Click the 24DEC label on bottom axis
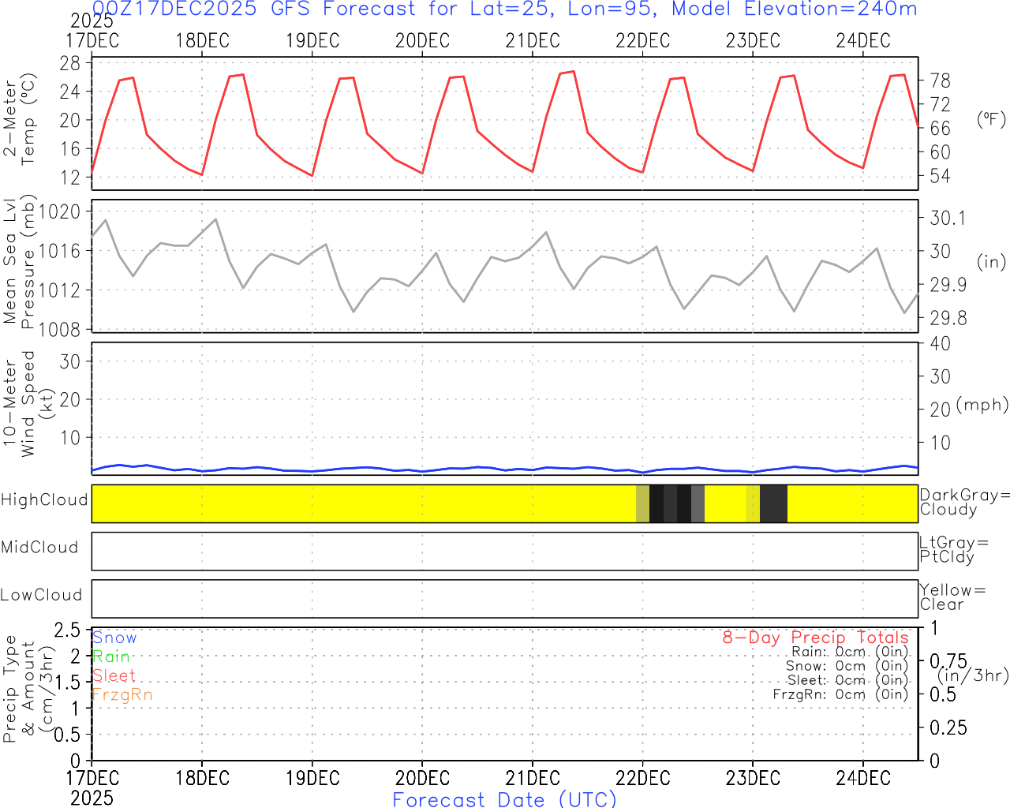This screenshot has height=808, width=1010. tap(862, 778)
